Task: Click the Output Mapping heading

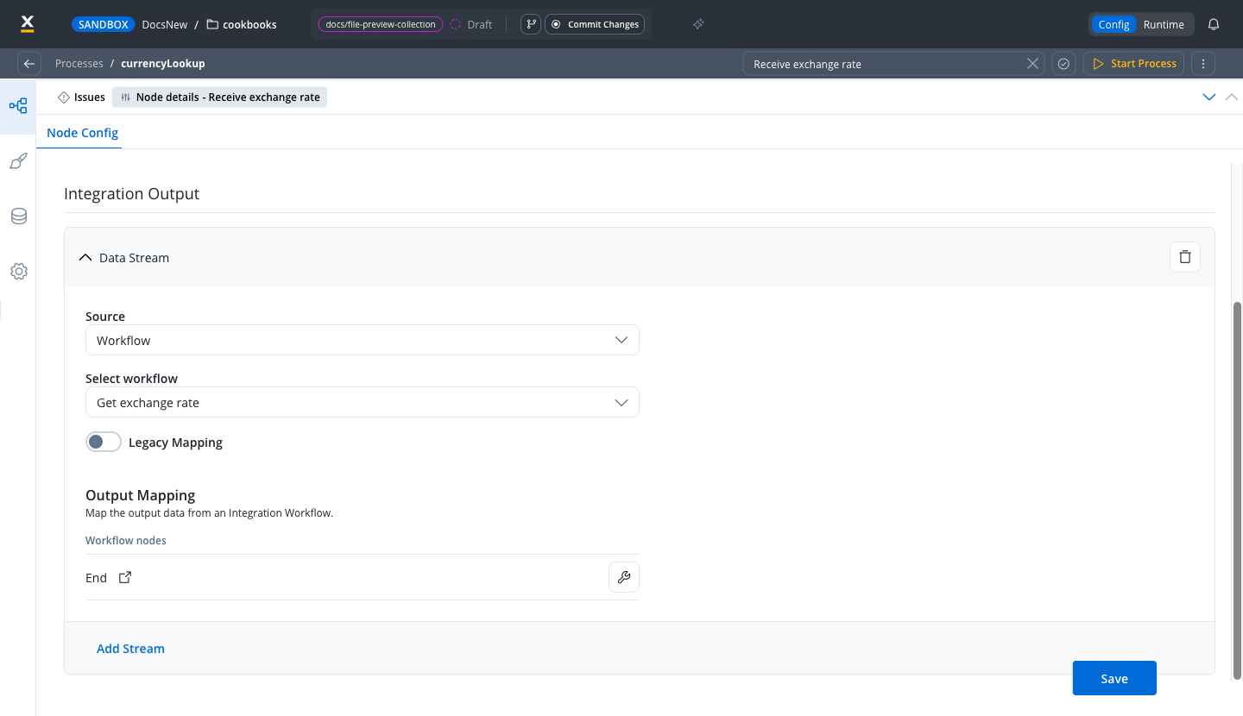Action: coord(141,495)
